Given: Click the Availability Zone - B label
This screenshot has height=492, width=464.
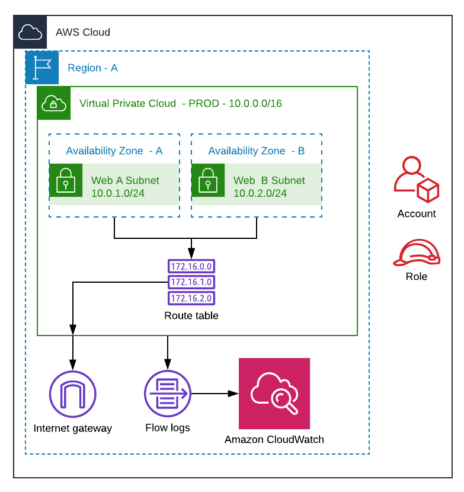Looking at the screenshot, I should click(257, 151).
